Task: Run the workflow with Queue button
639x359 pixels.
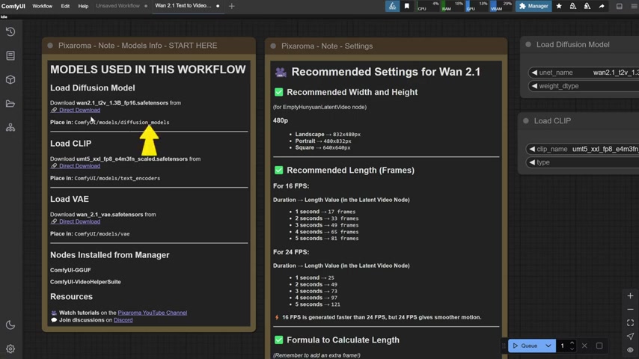Action: pyautogui.click(x=525, y=346)
